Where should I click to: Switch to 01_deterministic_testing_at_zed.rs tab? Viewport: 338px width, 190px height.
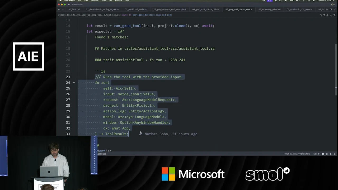point(102,9)
